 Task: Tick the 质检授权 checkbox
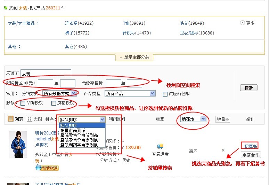(x=54, y=103)
